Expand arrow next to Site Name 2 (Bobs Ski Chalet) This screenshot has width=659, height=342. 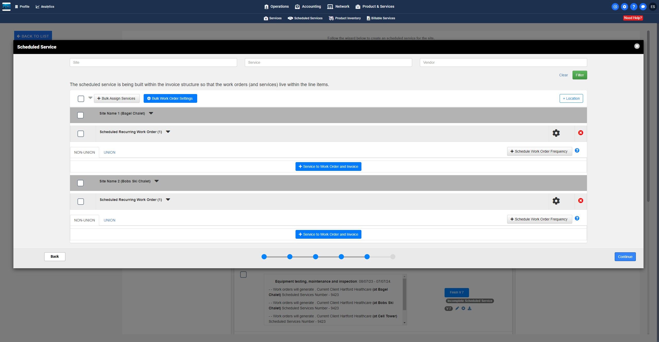157,181
